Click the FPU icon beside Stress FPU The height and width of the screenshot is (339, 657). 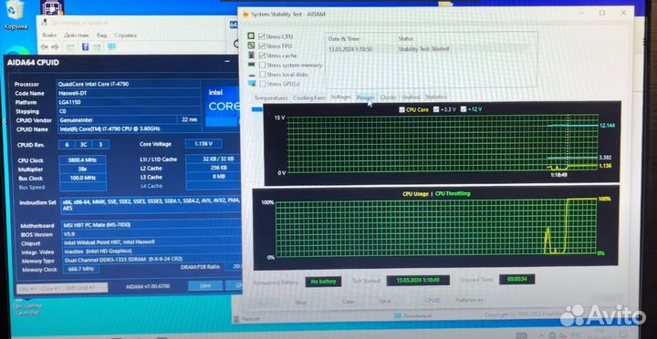pos(251,46)
